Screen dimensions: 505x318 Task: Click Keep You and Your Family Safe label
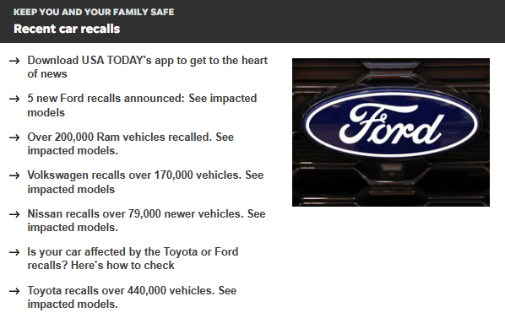[94, 12]
